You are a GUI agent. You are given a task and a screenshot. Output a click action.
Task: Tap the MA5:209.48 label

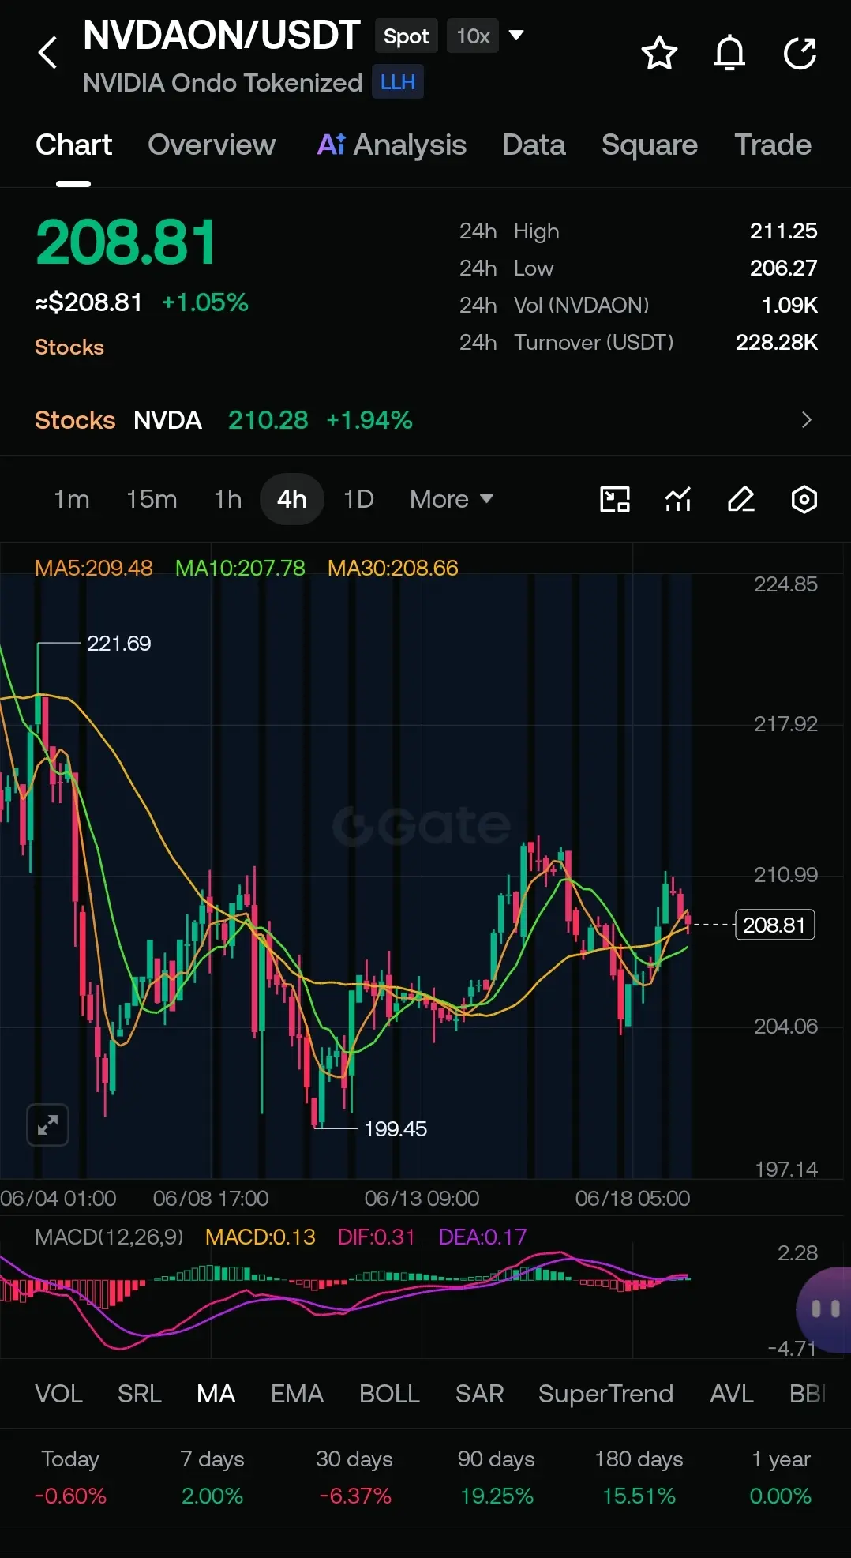94,568
